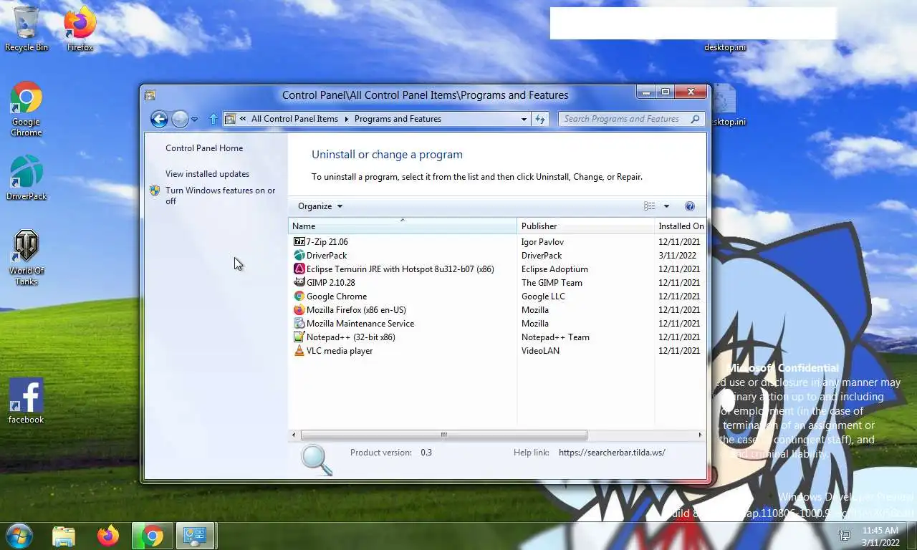Click the Eclipse Adoptium publisher cell
Viewport: 917px width, 550px height.
pos(554,269)
